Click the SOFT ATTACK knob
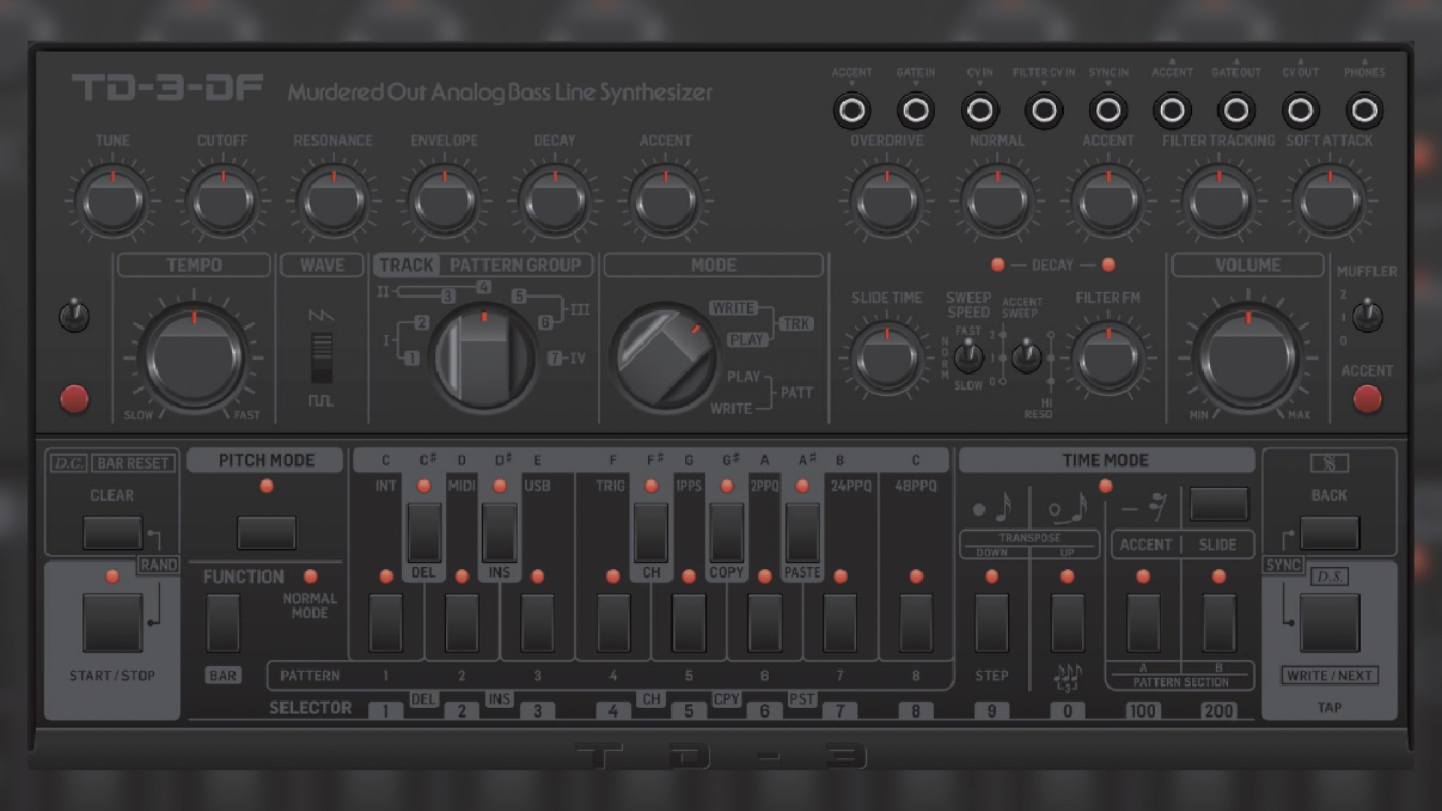This screenshot has width=1442, height=811. tap(1329, 200)
